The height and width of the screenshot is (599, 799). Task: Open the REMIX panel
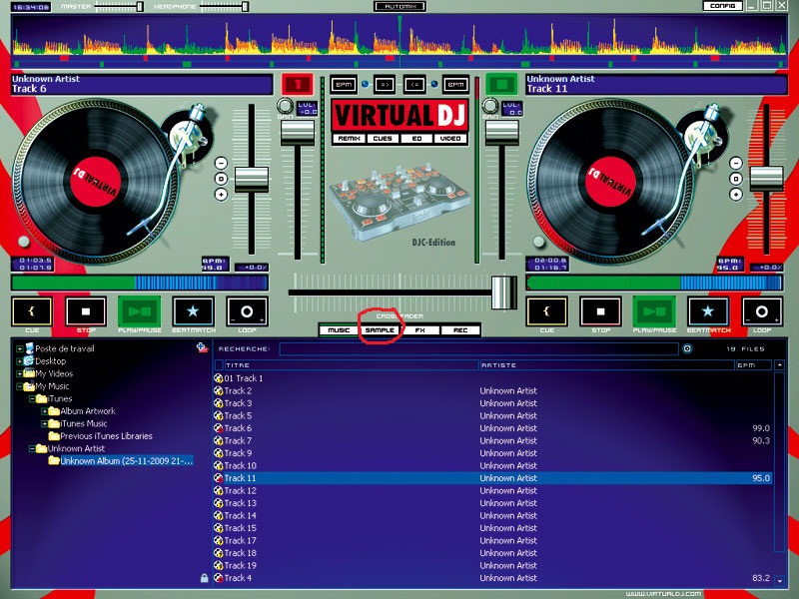(349, 139)
